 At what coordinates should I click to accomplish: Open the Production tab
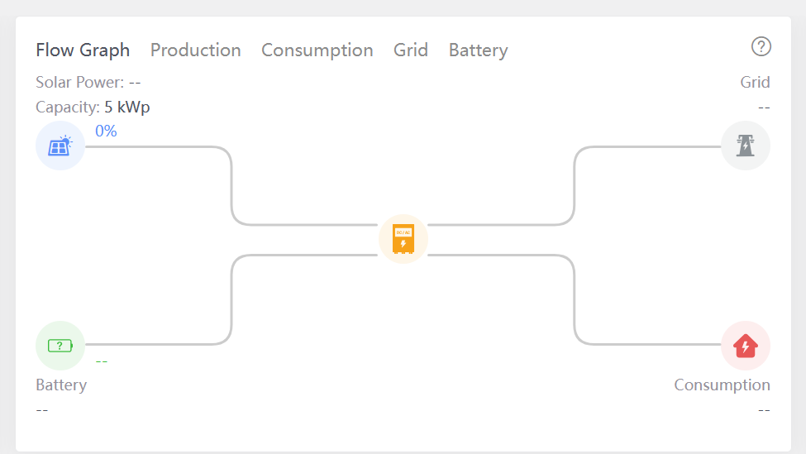point(196,50)
